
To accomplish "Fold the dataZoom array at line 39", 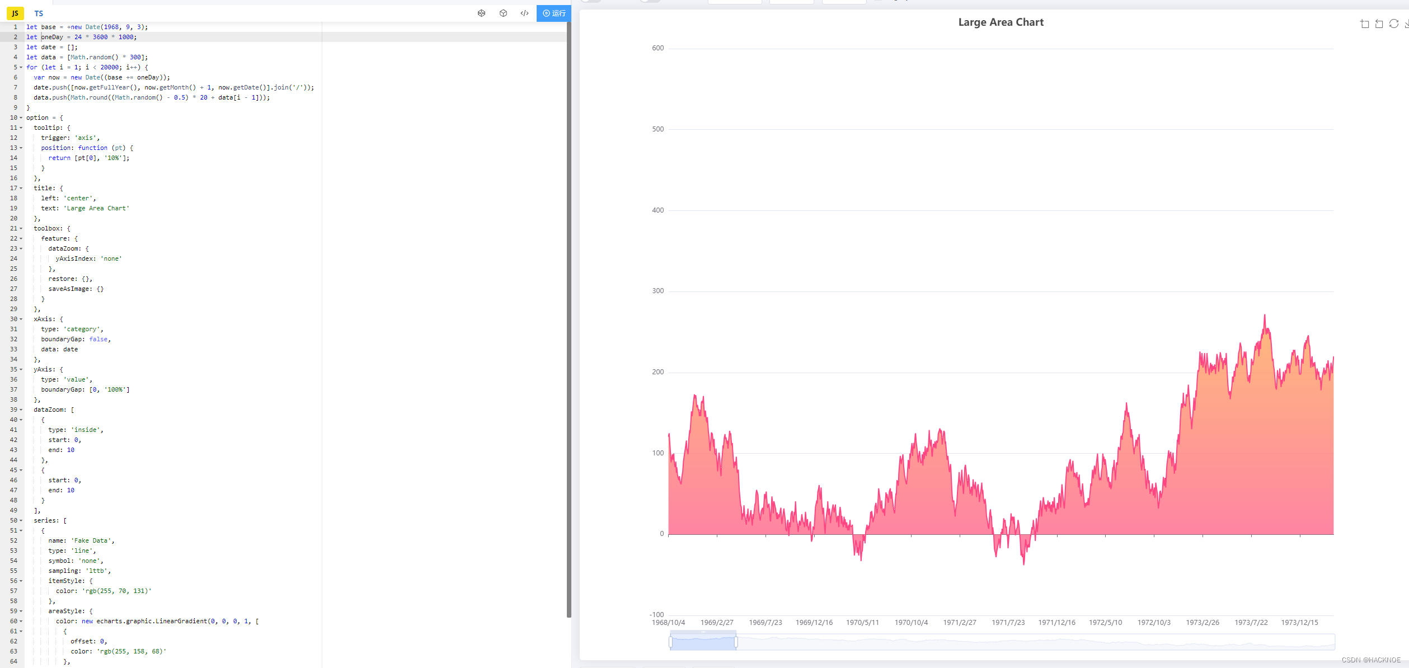I will pos(21,410).
